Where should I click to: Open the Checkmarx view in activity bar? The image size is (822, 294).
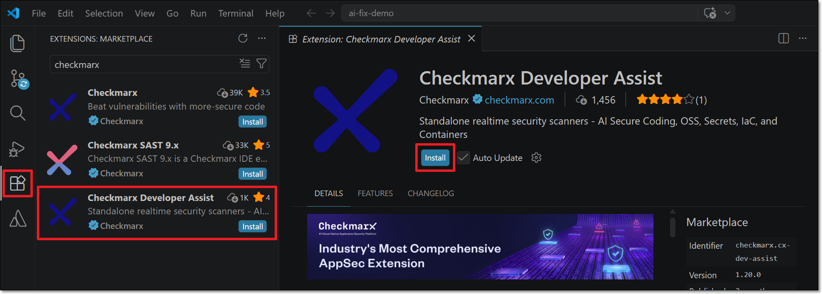pos(18,218)
